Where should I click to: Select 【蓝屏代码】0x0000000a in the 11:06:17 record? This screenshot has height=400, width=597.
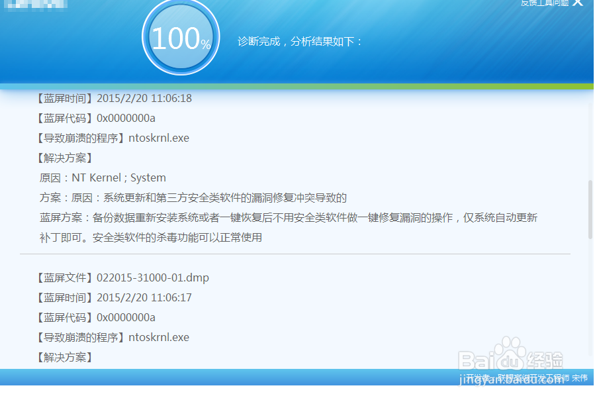tap(95, 317)
